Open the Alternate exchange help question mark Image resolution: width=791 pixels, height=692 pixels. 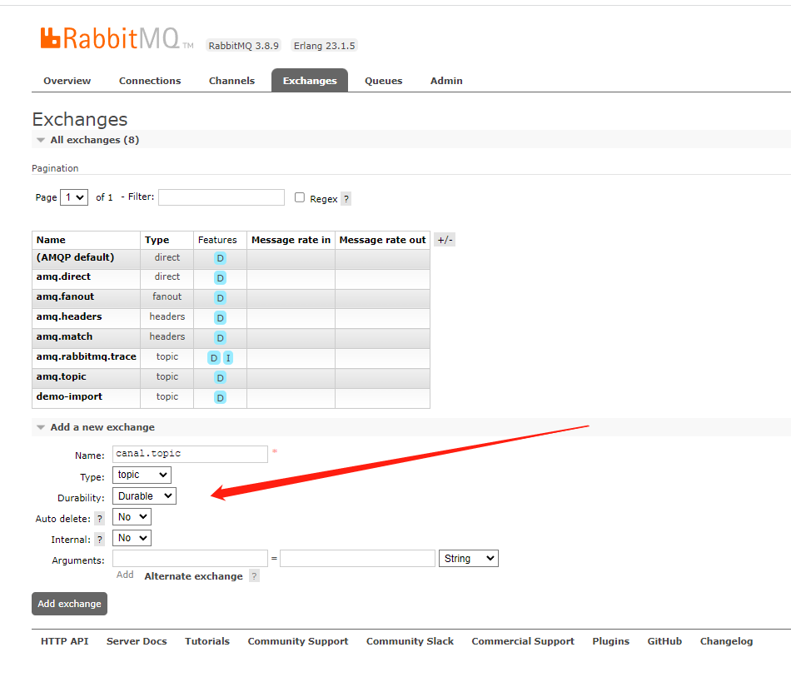click(x=254, y=576)
